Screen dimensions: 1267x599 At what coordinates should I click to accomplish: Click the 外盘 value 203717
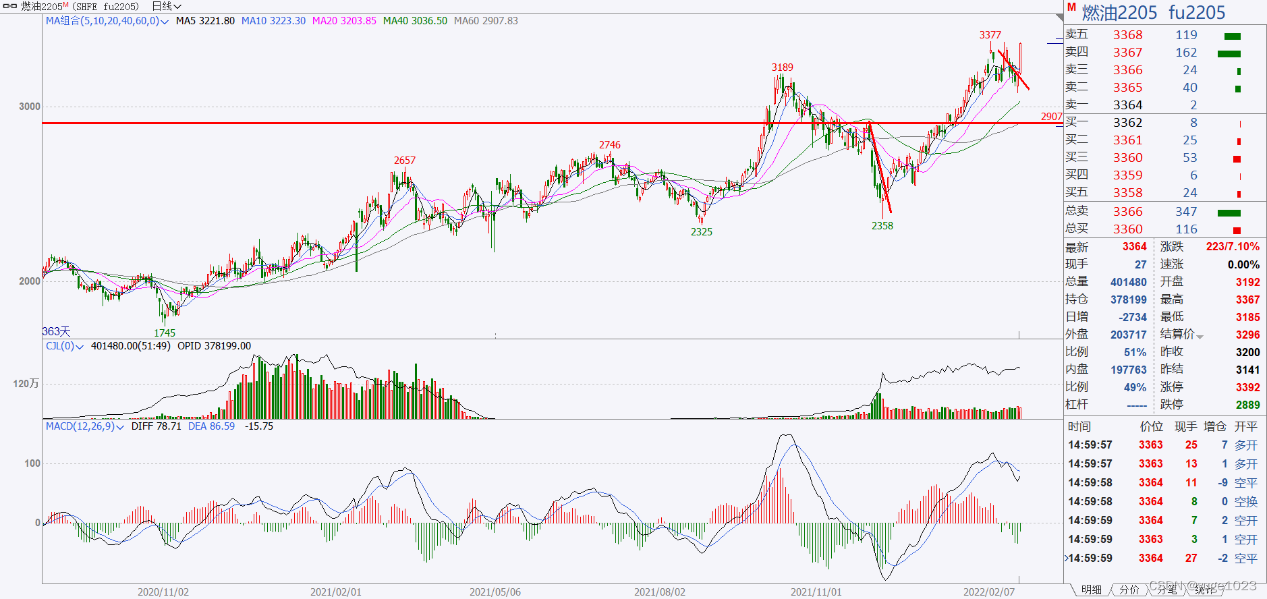(1129, 335)
